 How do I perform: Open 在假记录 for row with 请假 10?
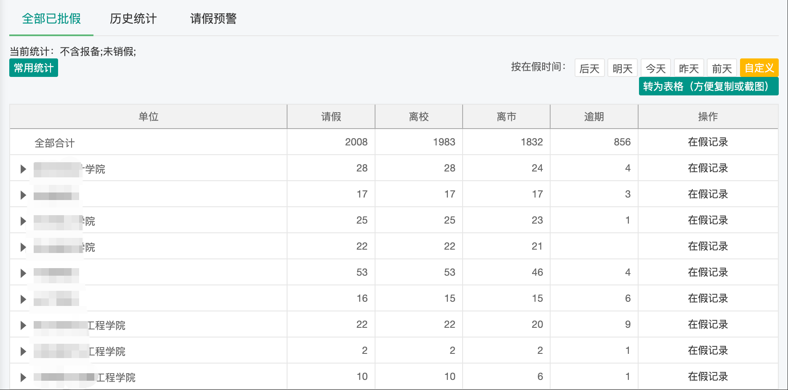708,377
